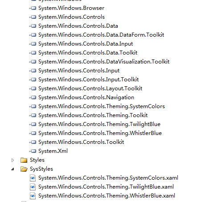Select the System.Windows.Controls.Data.Input reference
Image resolution: width=197 pixels, height=202 pixels.
[86, 44]
